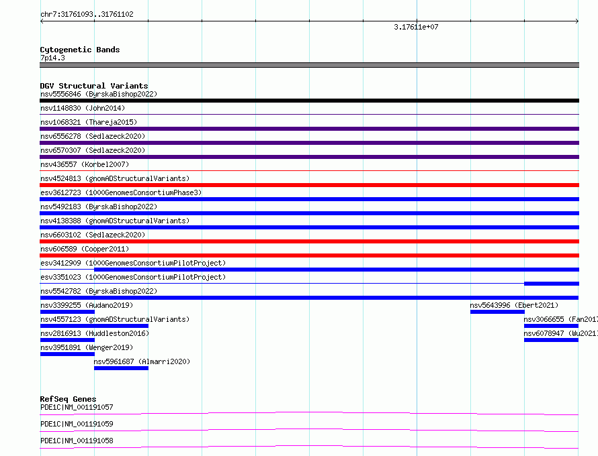Select thick blue bar under esv3412909
This screenshot has width=598, height=456.
[337, 270]
